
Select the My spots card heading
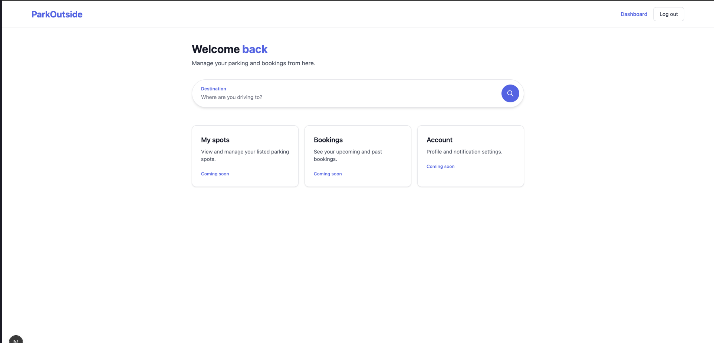(215, 140)
